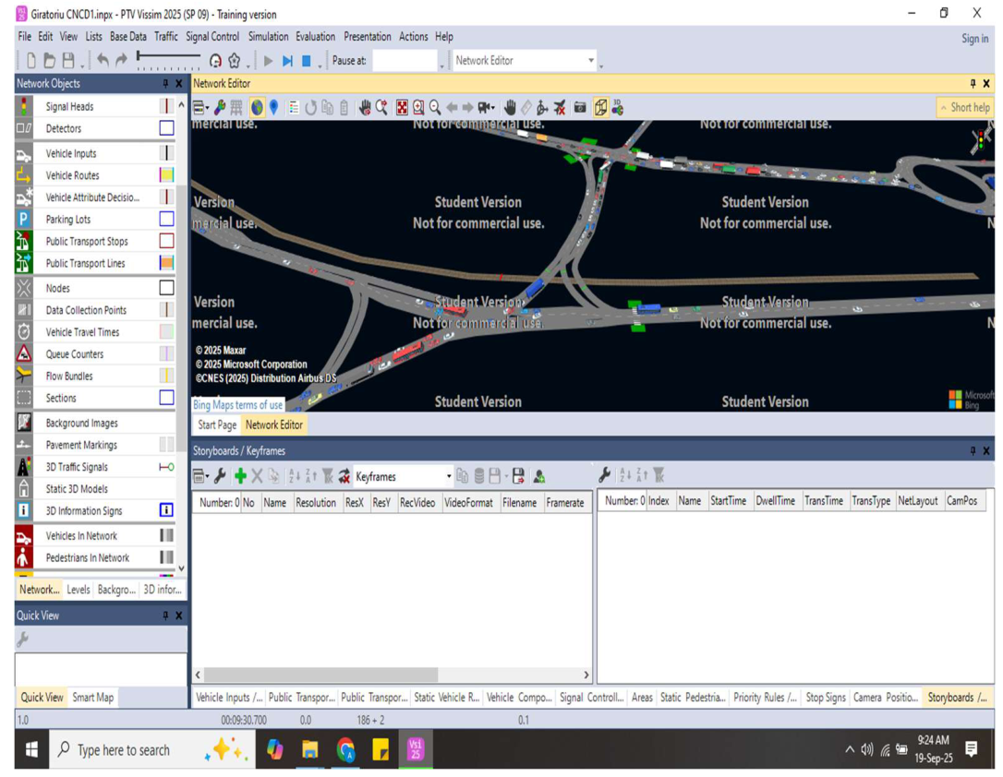The image size is (1003, 777).
Task: Toggle wireframe display grid icon
Action: click(236, 107)
